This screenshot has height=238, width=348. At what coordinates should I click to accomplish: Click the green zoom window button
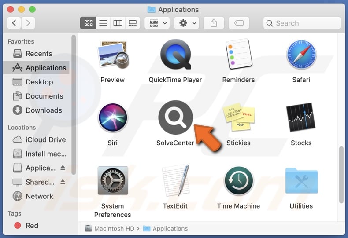(x=32, y=9)
